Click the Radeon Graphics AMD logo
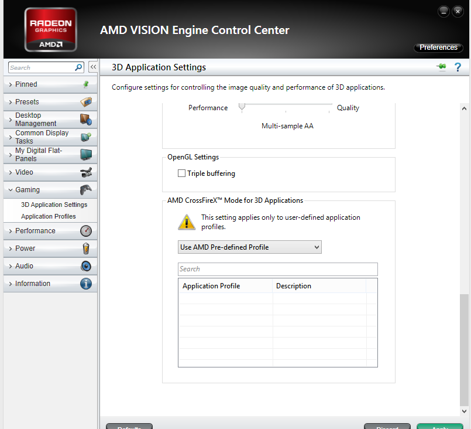Screen dimensions: 471x429 click(x=51, y=30)
